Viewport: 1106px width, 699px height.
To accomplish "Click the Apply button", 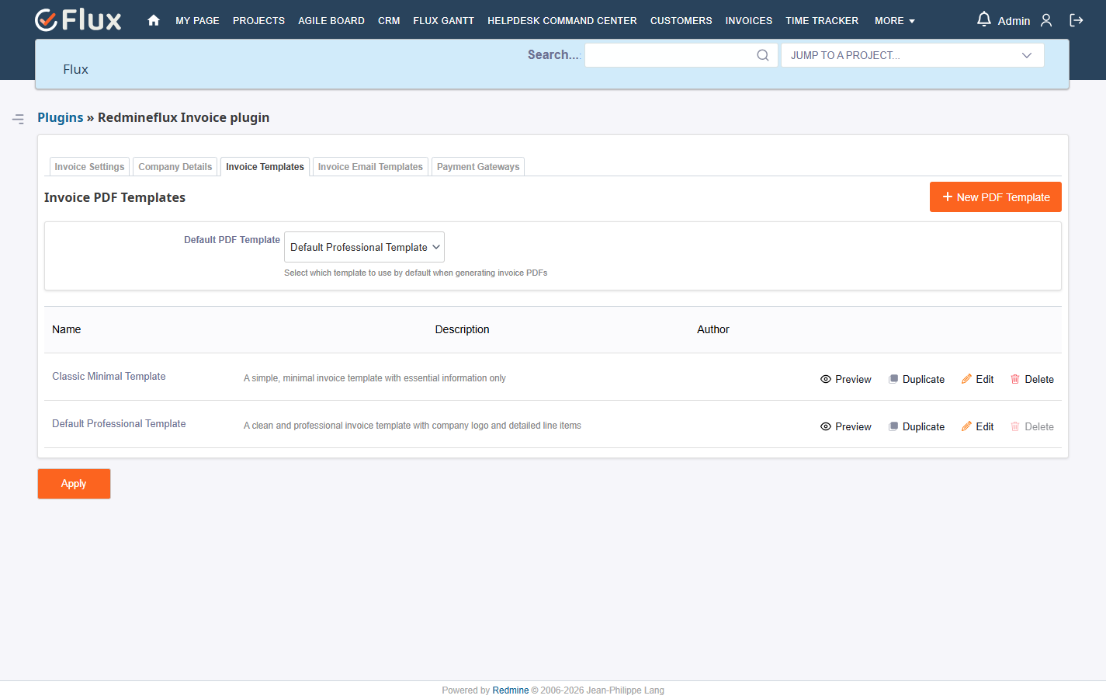I will pyautogui.click(x=74, y=484).
